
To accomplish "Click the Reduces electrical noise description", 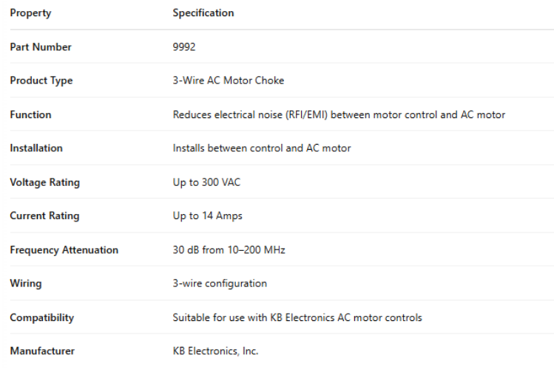I will (x=339, y=115).
